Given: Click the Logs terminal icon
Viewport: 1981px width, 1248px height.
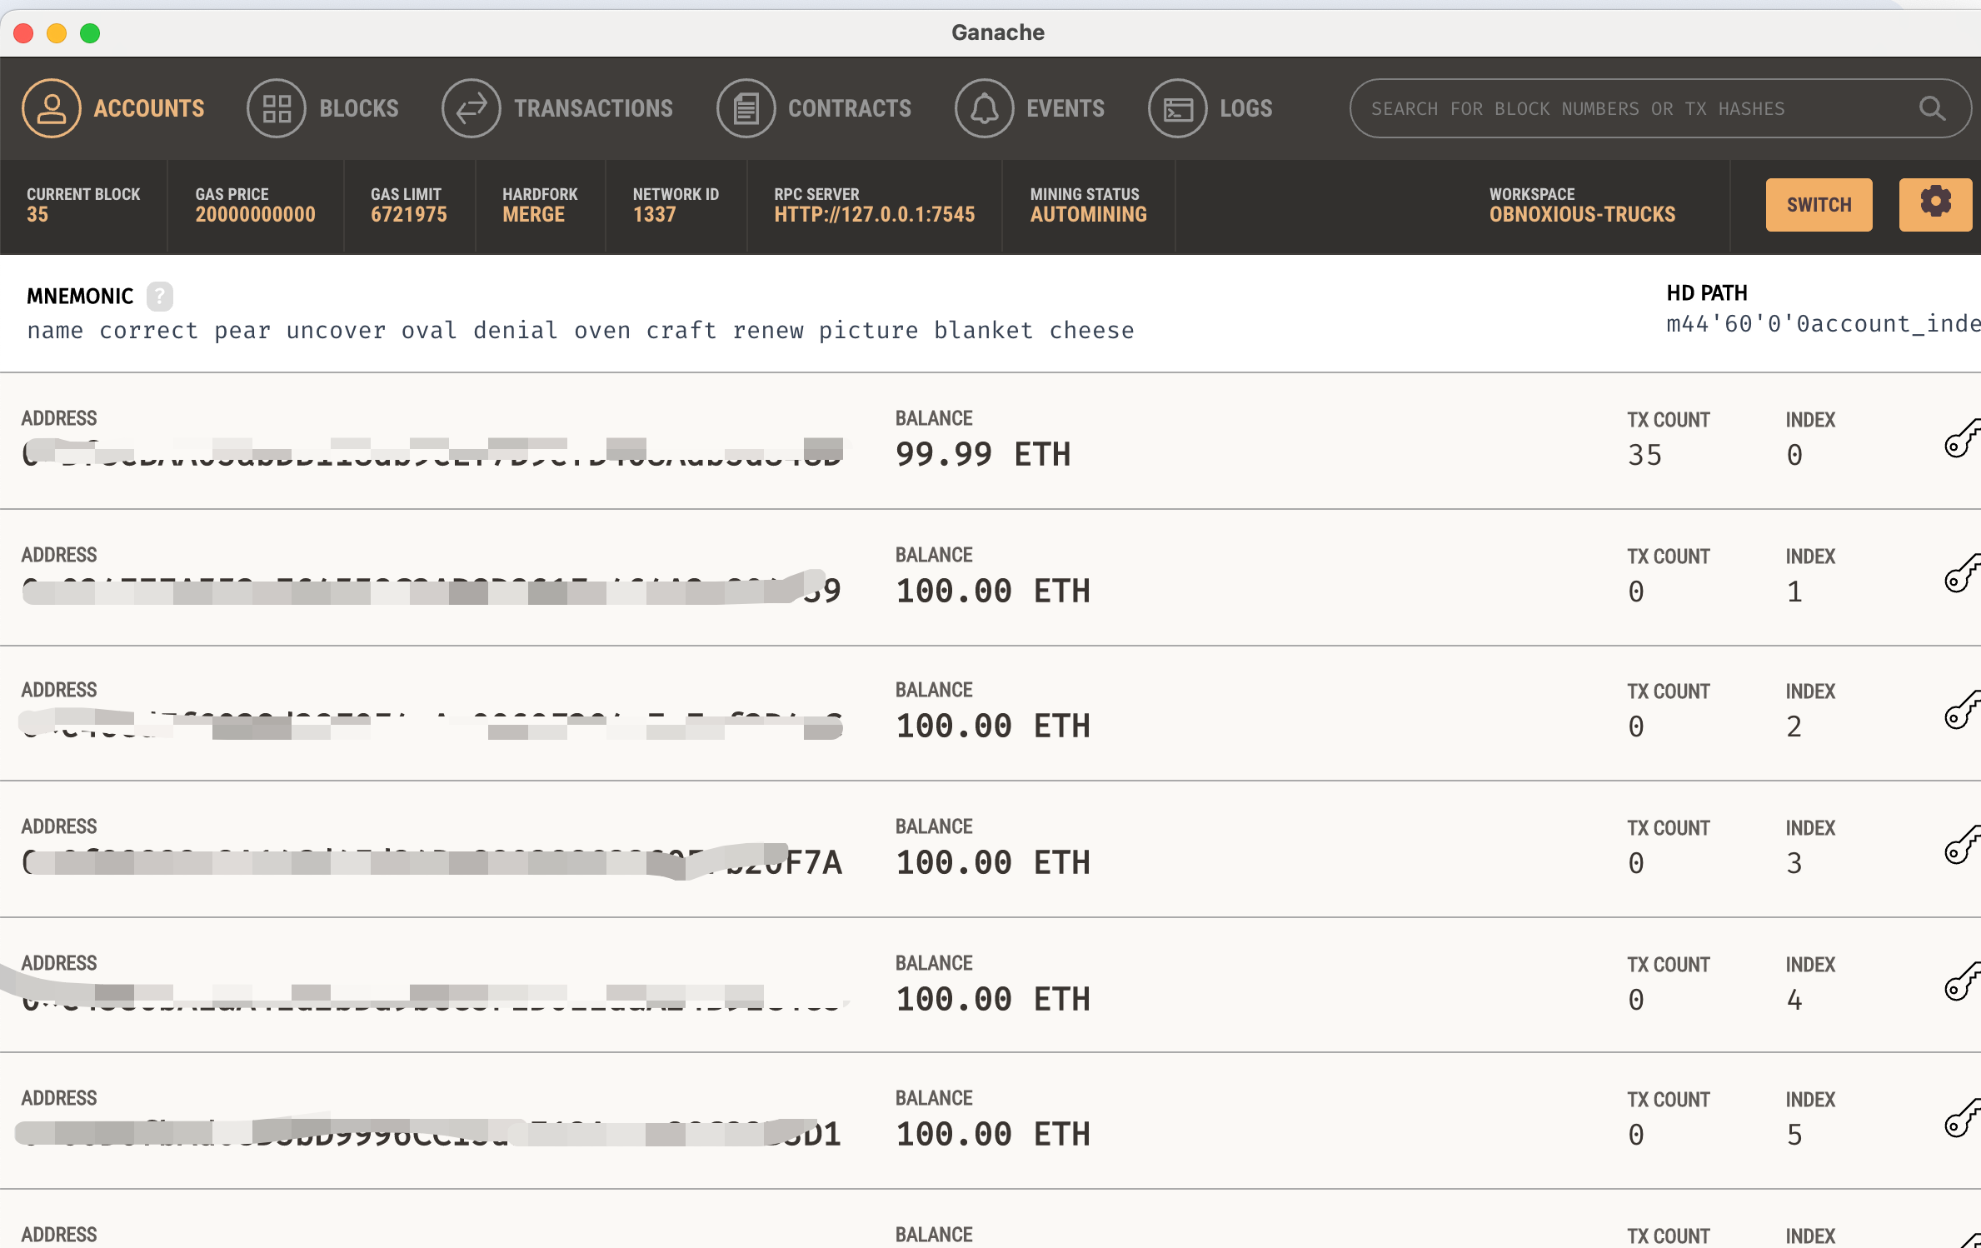Looking at the screenshot, I should pyautogui.click(x=1178, y=108).
